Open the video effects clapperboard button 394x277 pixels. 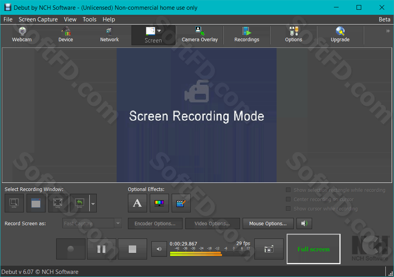point(181,203)
